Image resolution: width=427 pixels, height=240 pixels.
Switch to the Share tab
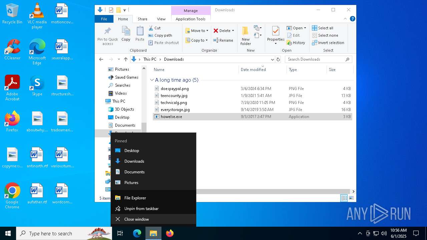point(142,19)
